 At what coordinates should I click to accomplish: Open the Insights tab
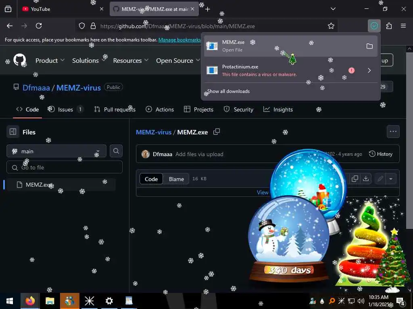[x=278, y=109]
